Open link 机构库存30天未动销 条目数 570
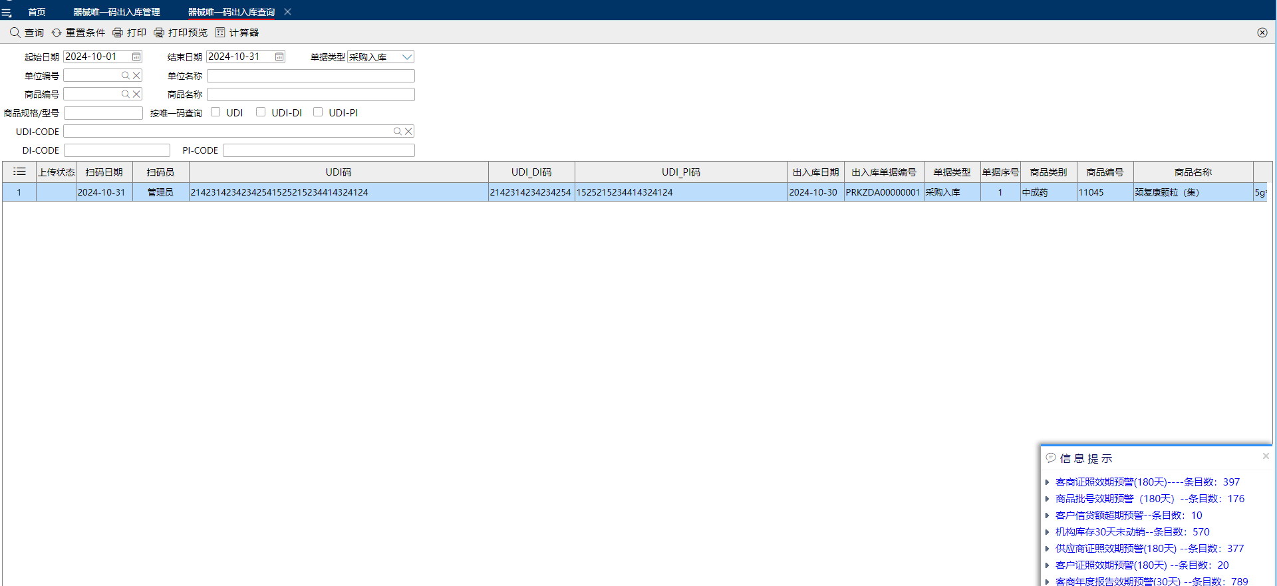Image resolution: width=1277 pixels, height=586 pixels. tap(1132, 531)
